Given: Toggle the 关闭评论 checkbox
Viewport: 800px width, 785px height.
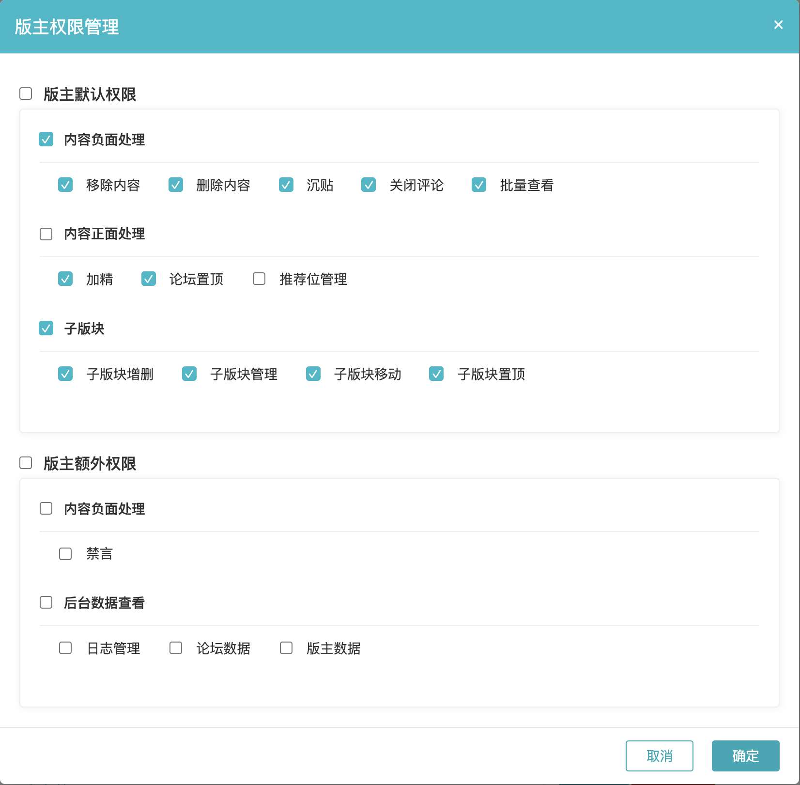Looking at the screenshot, I should (369, 185).
